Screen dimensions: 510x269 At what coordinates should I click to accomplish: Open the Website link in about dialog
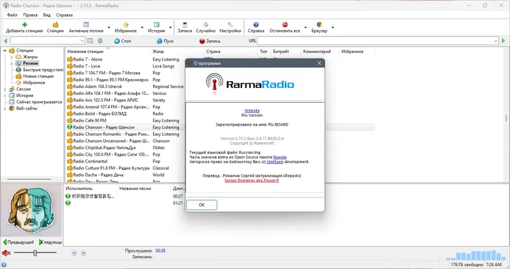tap(252, 110)
